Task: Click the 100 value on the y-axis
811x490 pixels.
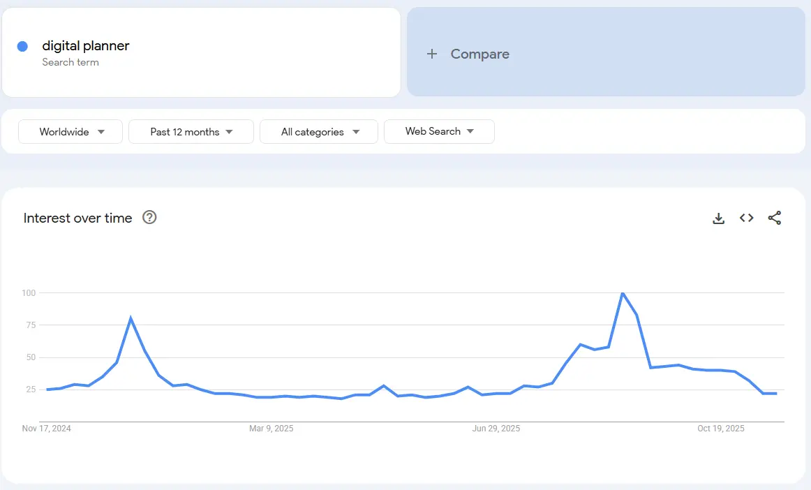Action: [x=28, y=293]
